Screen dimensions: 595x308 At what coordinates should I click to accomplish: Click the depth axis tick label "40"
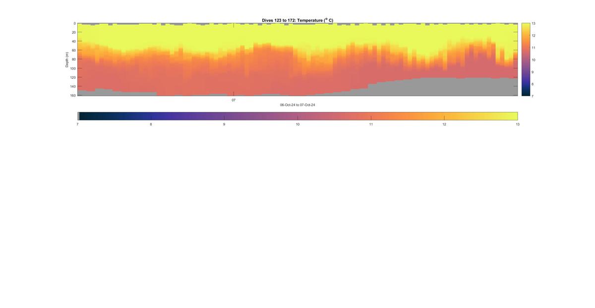[x=73, y=41]
